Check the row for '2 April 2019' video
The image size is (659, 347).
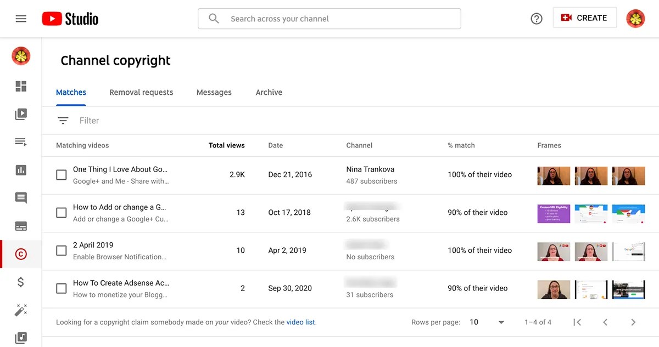click(61, 250)
